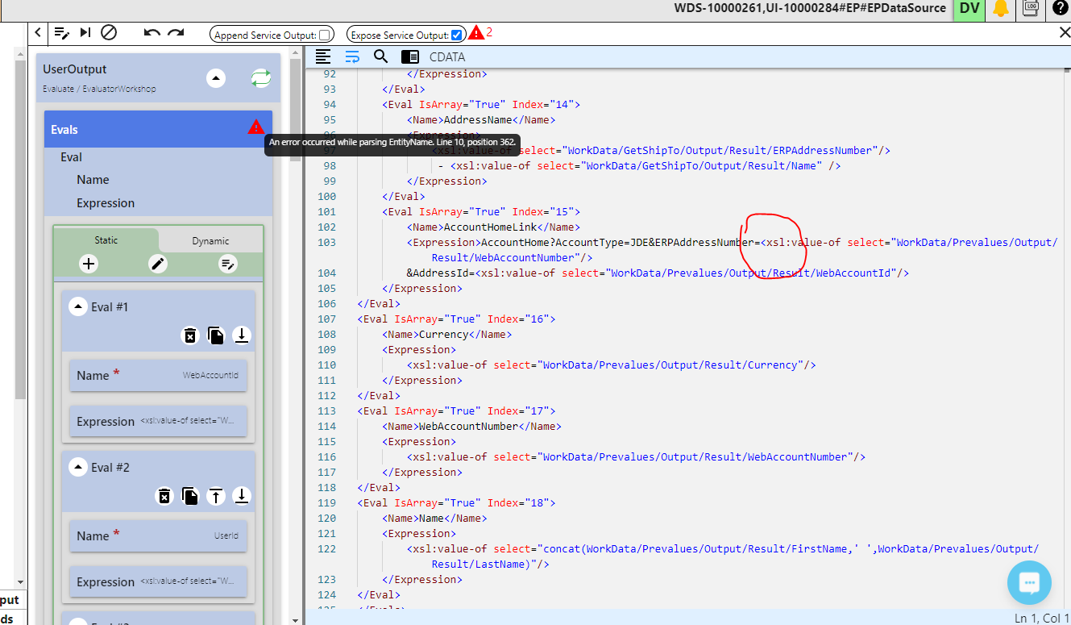
Task: Select the Name tree item under Eval
Action: coord(93,180)
